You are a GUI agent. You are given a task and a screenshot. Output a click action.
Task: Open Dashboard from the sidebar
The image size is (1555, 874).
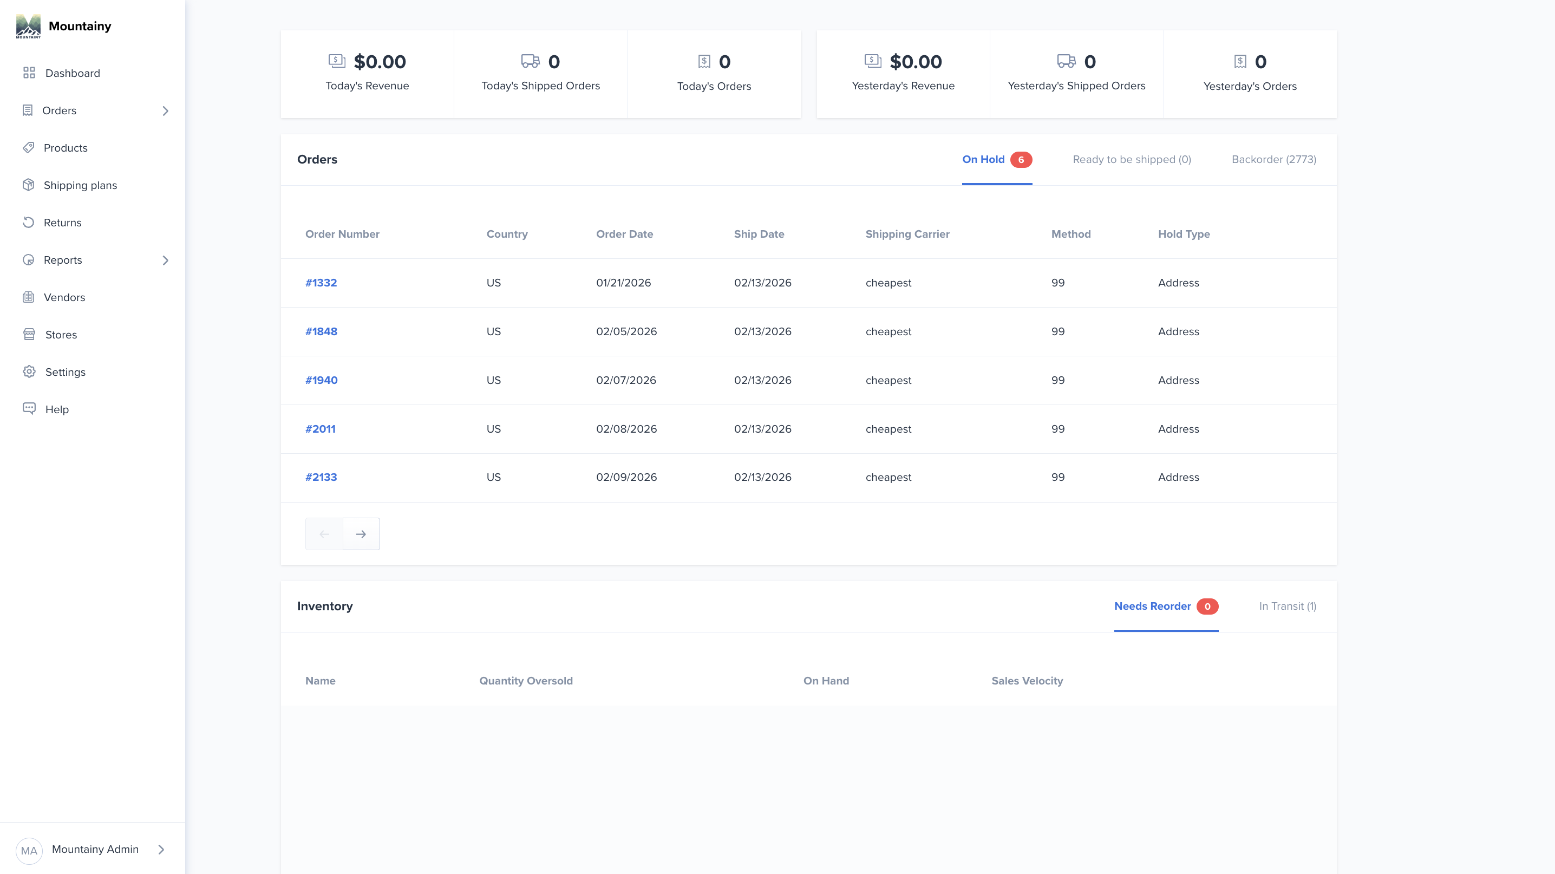click(x=73, y=73)
